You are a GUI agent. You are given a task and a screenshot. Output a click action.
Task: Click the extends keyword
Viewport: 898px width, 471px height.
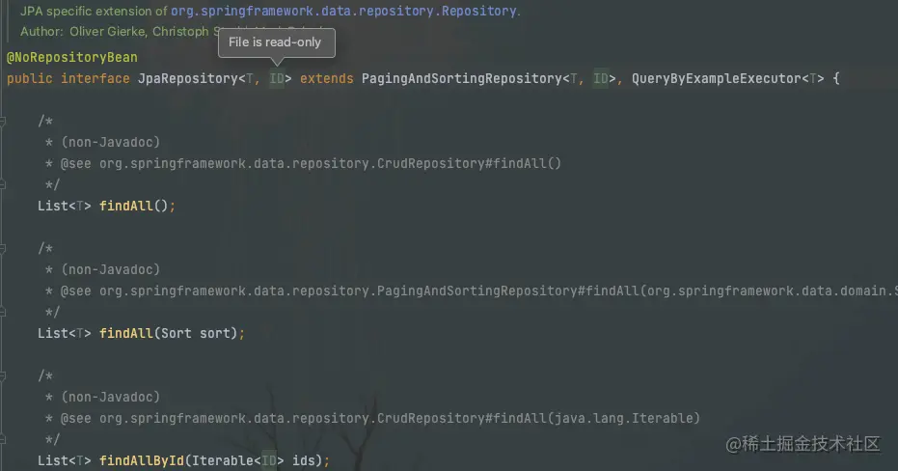tap(326, 78)
